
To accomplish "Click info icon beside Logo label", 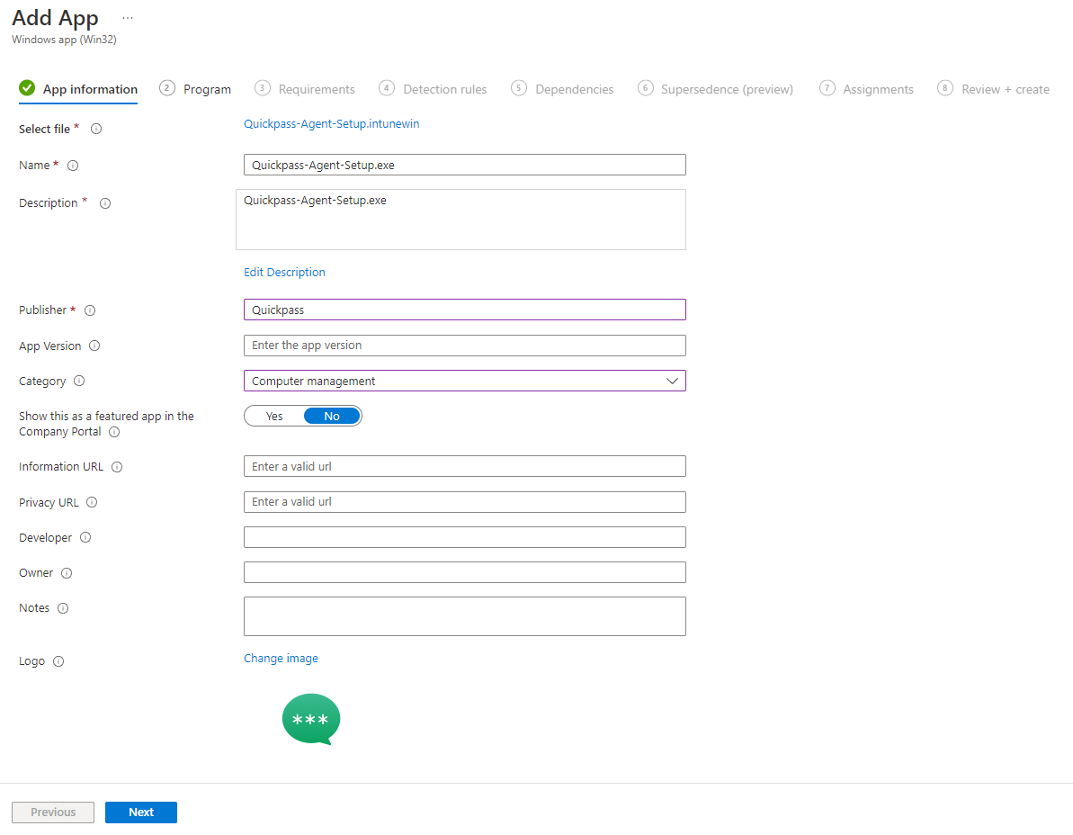I will 58,661.
